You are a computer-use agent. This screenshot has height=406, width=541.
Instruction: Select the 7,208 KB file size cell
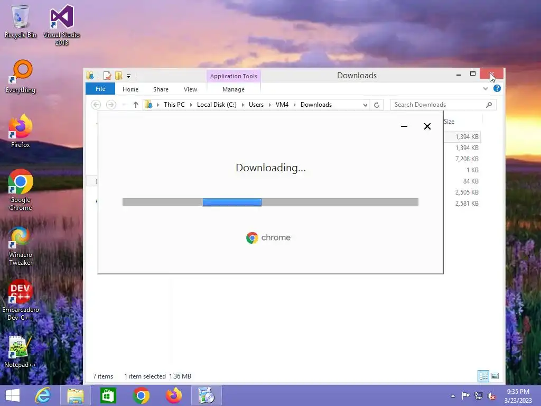[467, 159]
